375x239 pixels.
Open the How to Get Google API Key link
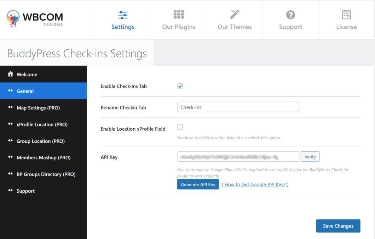click(x=255, y=184)
